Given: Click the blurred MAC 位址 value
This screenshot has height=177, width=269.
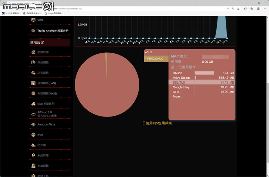Looking at the screenshot, I should 215,57.
